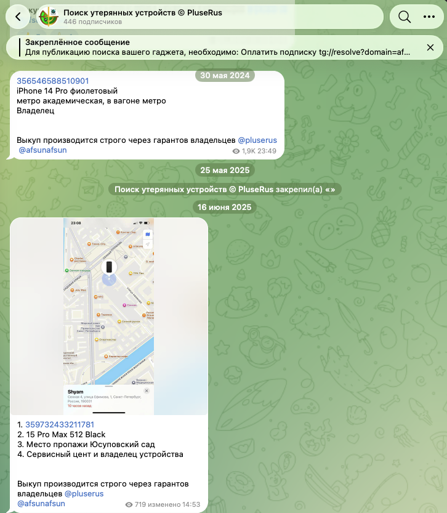Open @pluserus mention in iPhone 14 Pro post
Screen dimensions: 447x513
coord(257,140)
